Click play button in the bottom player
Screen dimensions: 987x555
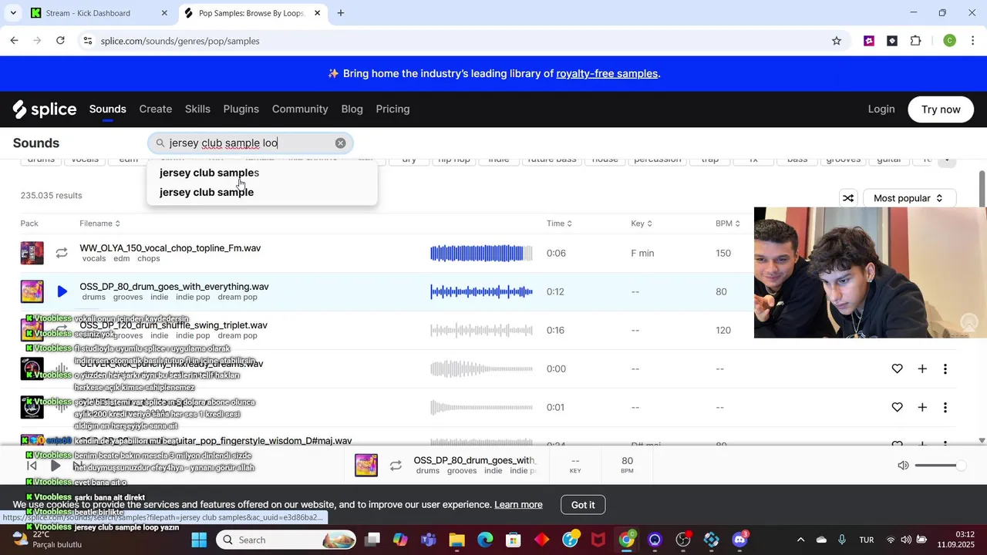pyautogui.click(x=56, y=466)
